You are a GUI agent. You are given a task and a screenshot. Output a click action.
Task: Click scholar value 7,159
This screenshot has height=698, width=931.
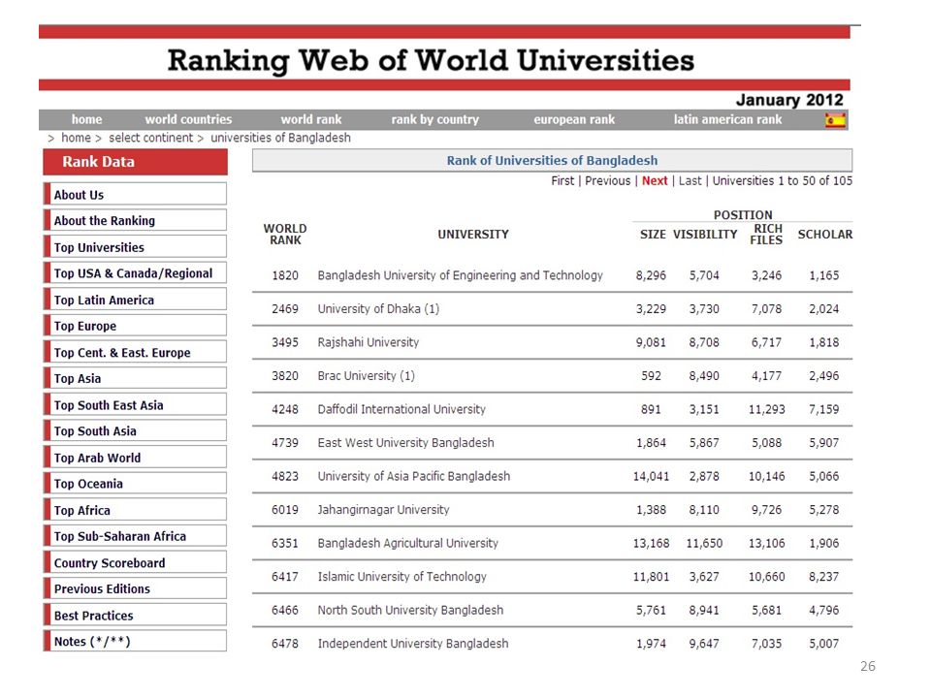click(823, 409)
